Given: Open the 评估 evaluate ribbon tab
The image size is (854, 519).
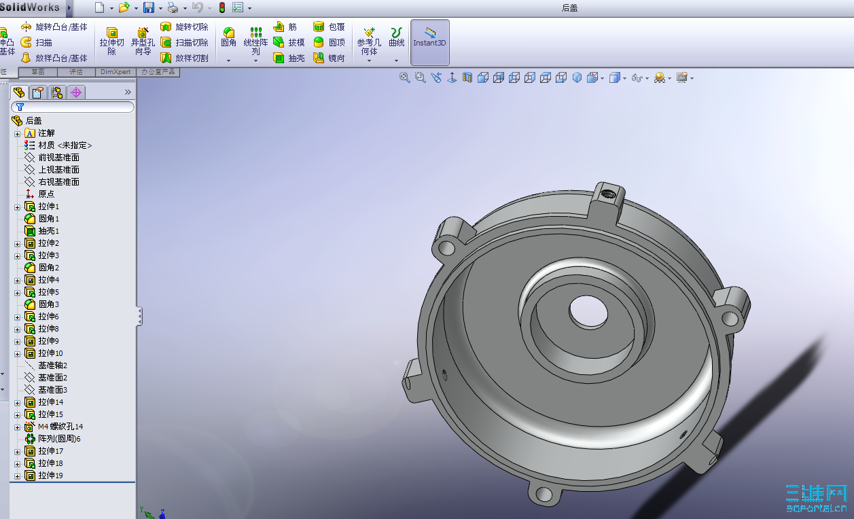Looking at the screenshot, I should pyautogui.click(x=76, y=71).
